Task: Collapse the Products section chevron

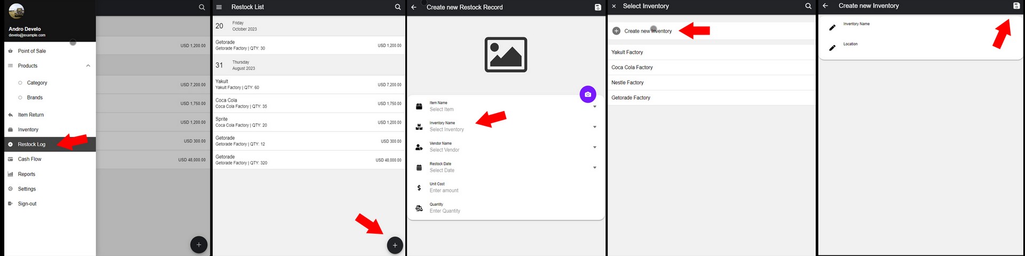Action: tap(88, 66)
